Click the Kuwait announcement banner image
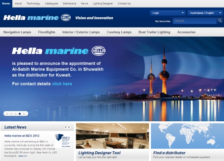Viewport: 224px width, 161px height. click(112, 79)
